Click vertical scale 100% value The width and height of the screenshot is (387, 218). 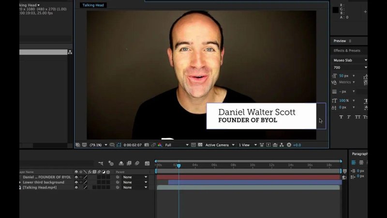[x=344, y=101]
